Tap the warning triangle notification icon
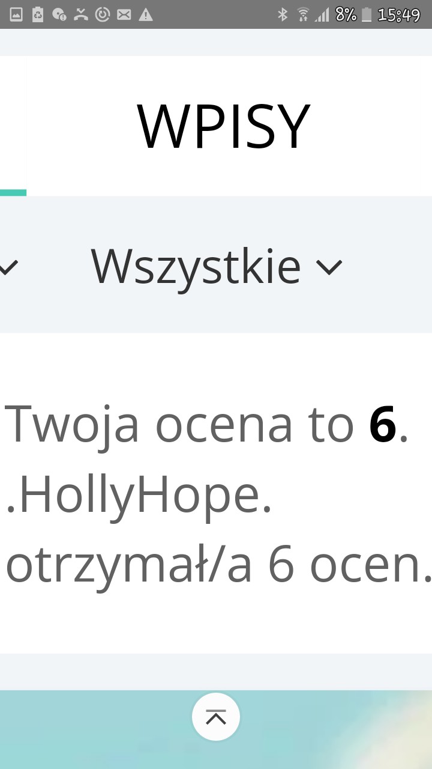The height and width of the screenshot is (769, 432). click(x=146, y=14)
